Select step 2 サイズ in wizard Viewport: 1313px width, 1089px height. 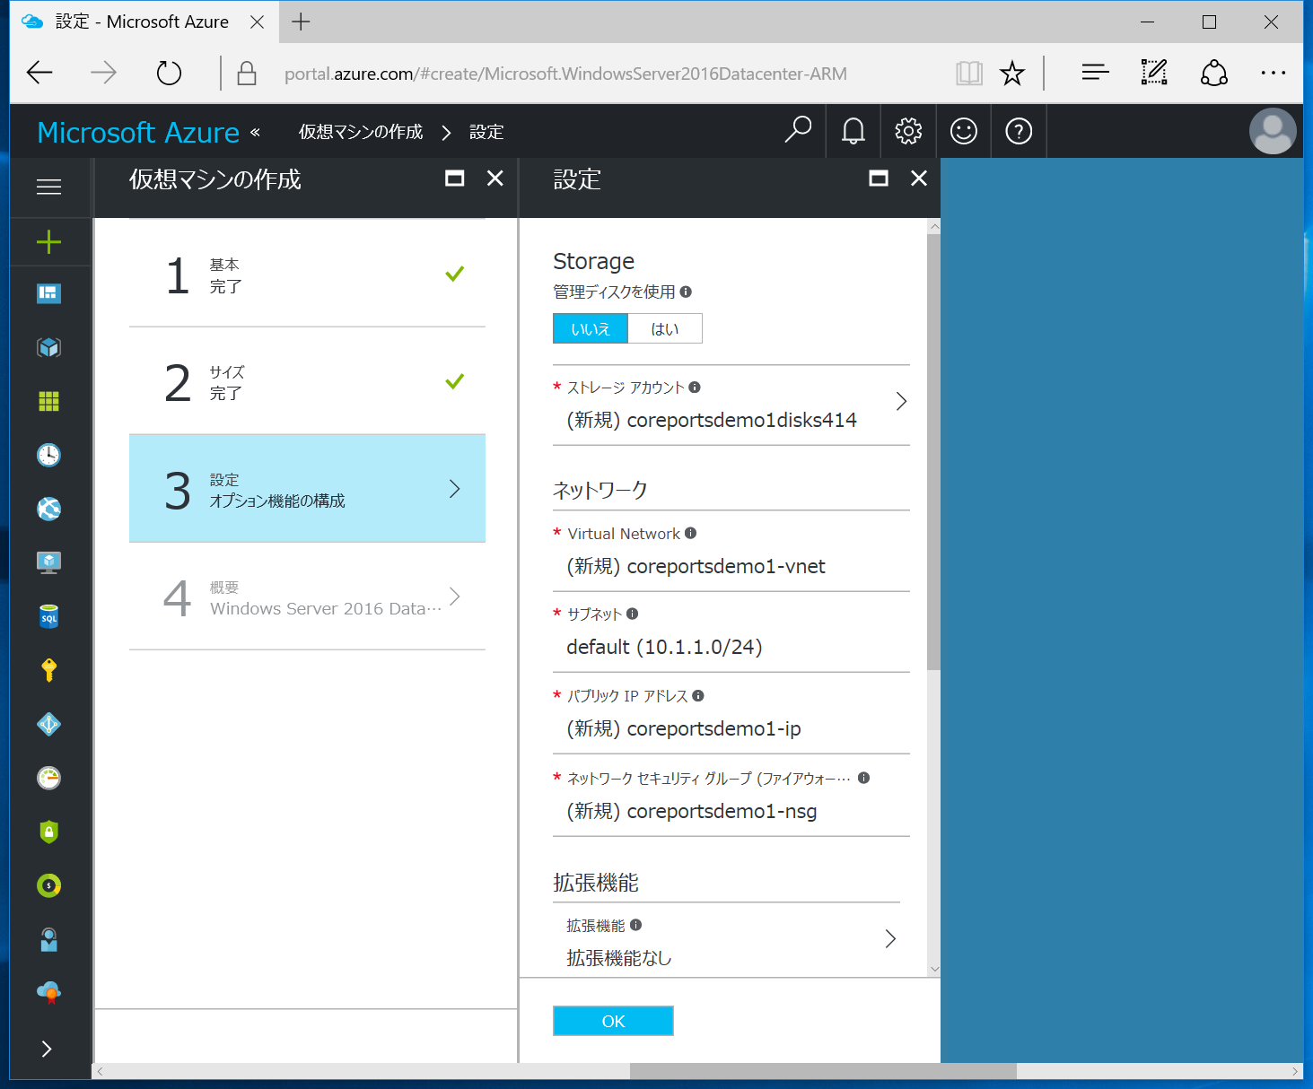(307, 381)
